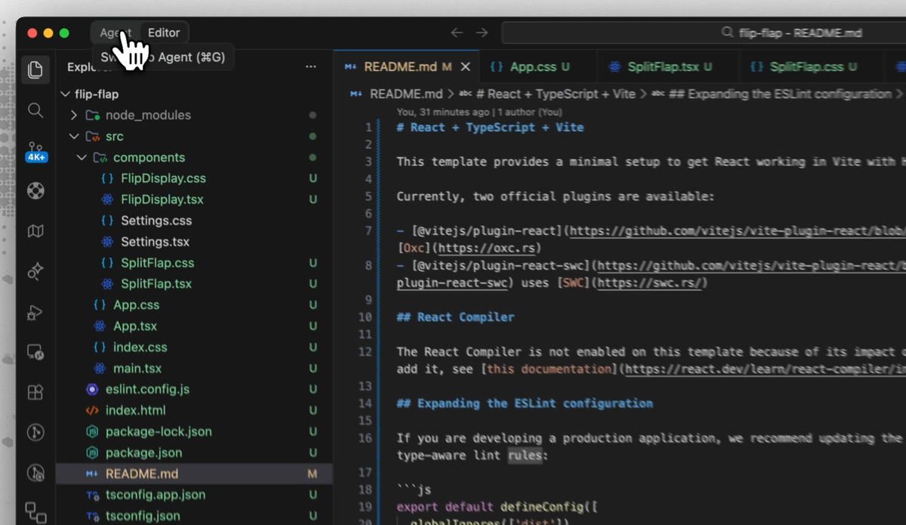This screenshot has height=525, width=906.
Task: Click README.md in the breadcrumb path
Action: (405, 94)
